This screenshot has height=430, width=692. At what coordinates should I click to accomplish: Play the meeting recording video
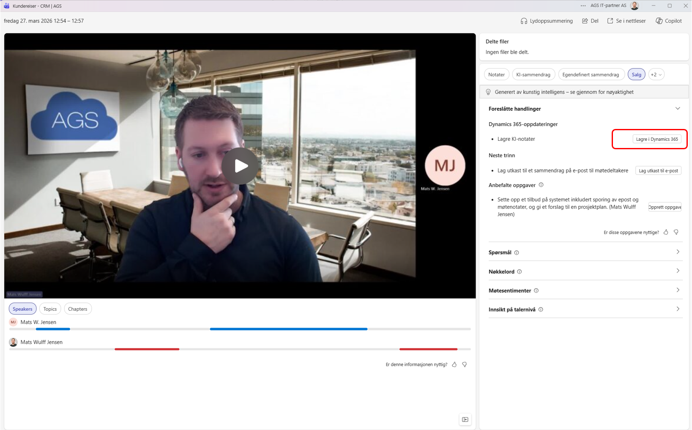coord(240,166)
